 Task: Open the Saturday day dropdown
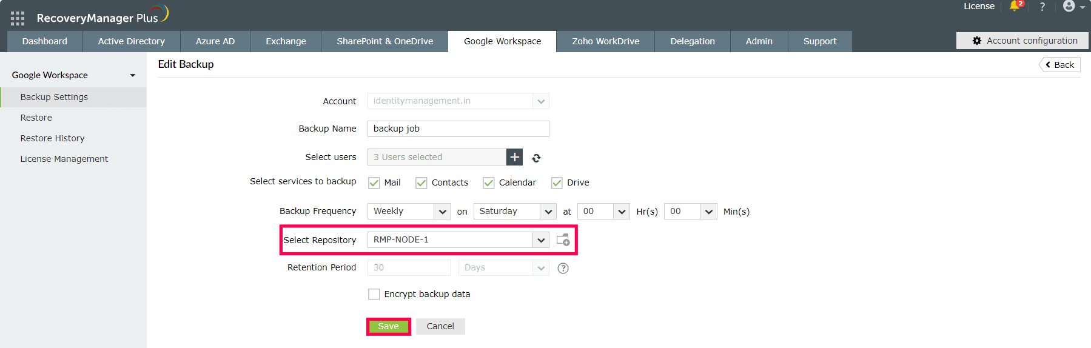(515, 211)
